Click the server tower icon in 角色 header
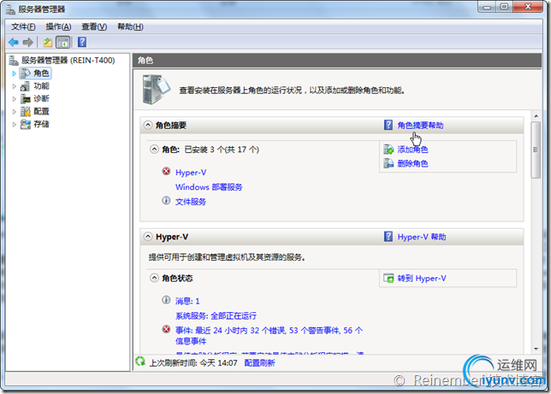Screen dimensions: 551x394 tap(156, 89)
